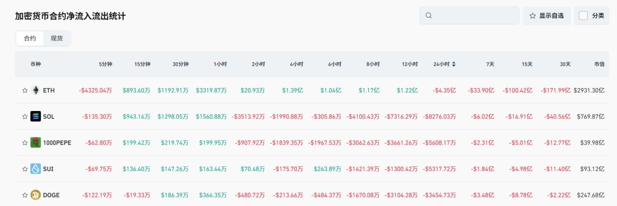Star the 1000PEPE row as favorite

point(25,143)
